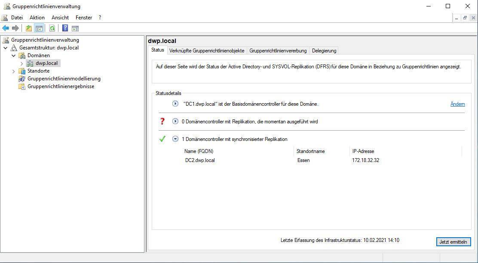The image size is (478, 263).
Task: Expand the Standorte tree node
Action: coord(14,71)
